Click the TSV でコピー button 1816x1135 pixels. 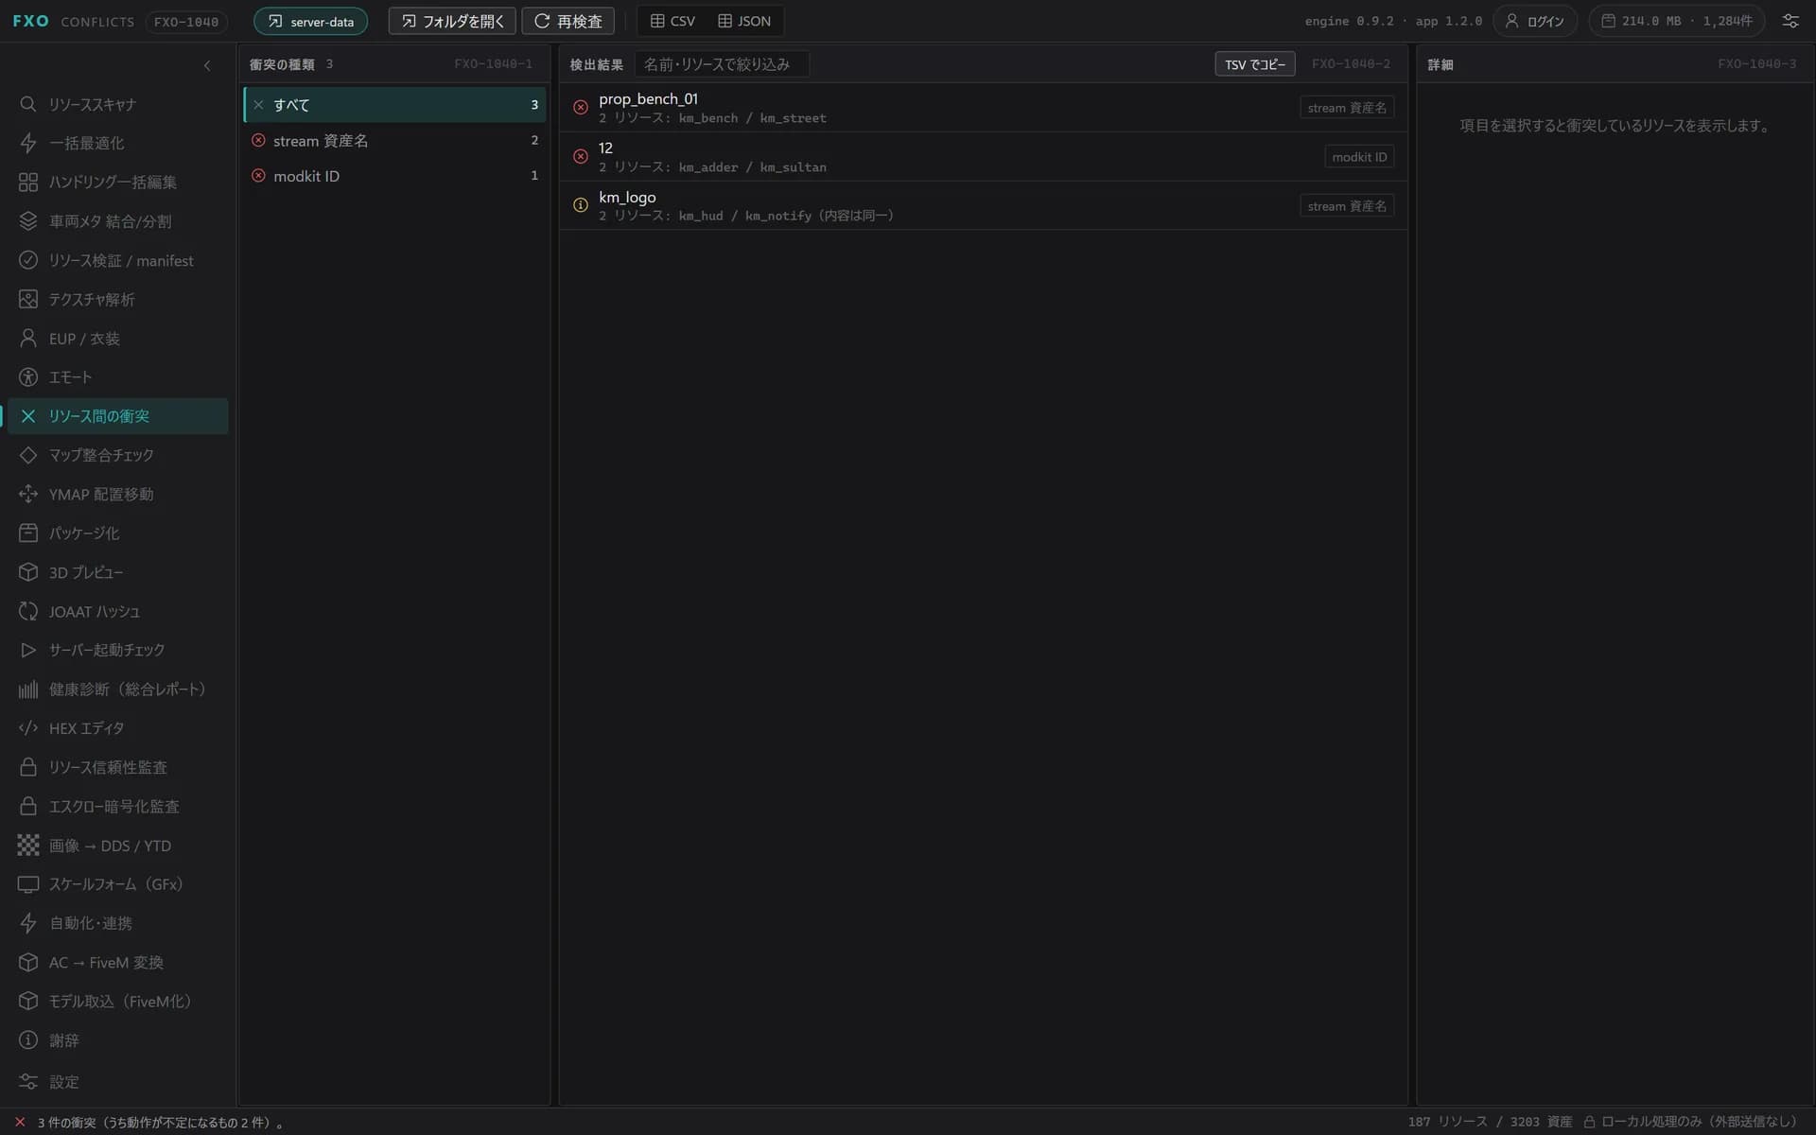pyautogui.click(x=1254, y=64)
